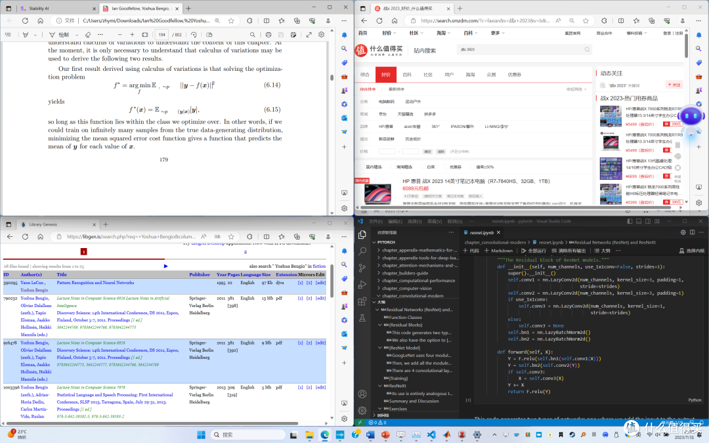Check the 国内精选 filter checkbox
The width and height of the screenshot is (709, 443).
point(362,167)
